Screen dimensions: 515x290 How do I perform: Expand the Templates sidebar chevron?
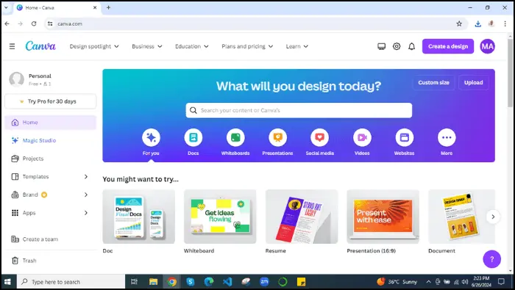(86, 177)
